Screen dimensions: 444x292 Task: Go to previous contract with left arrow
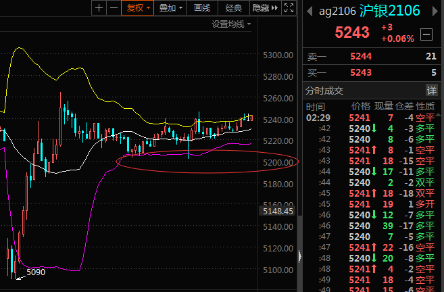pos(310,11)
